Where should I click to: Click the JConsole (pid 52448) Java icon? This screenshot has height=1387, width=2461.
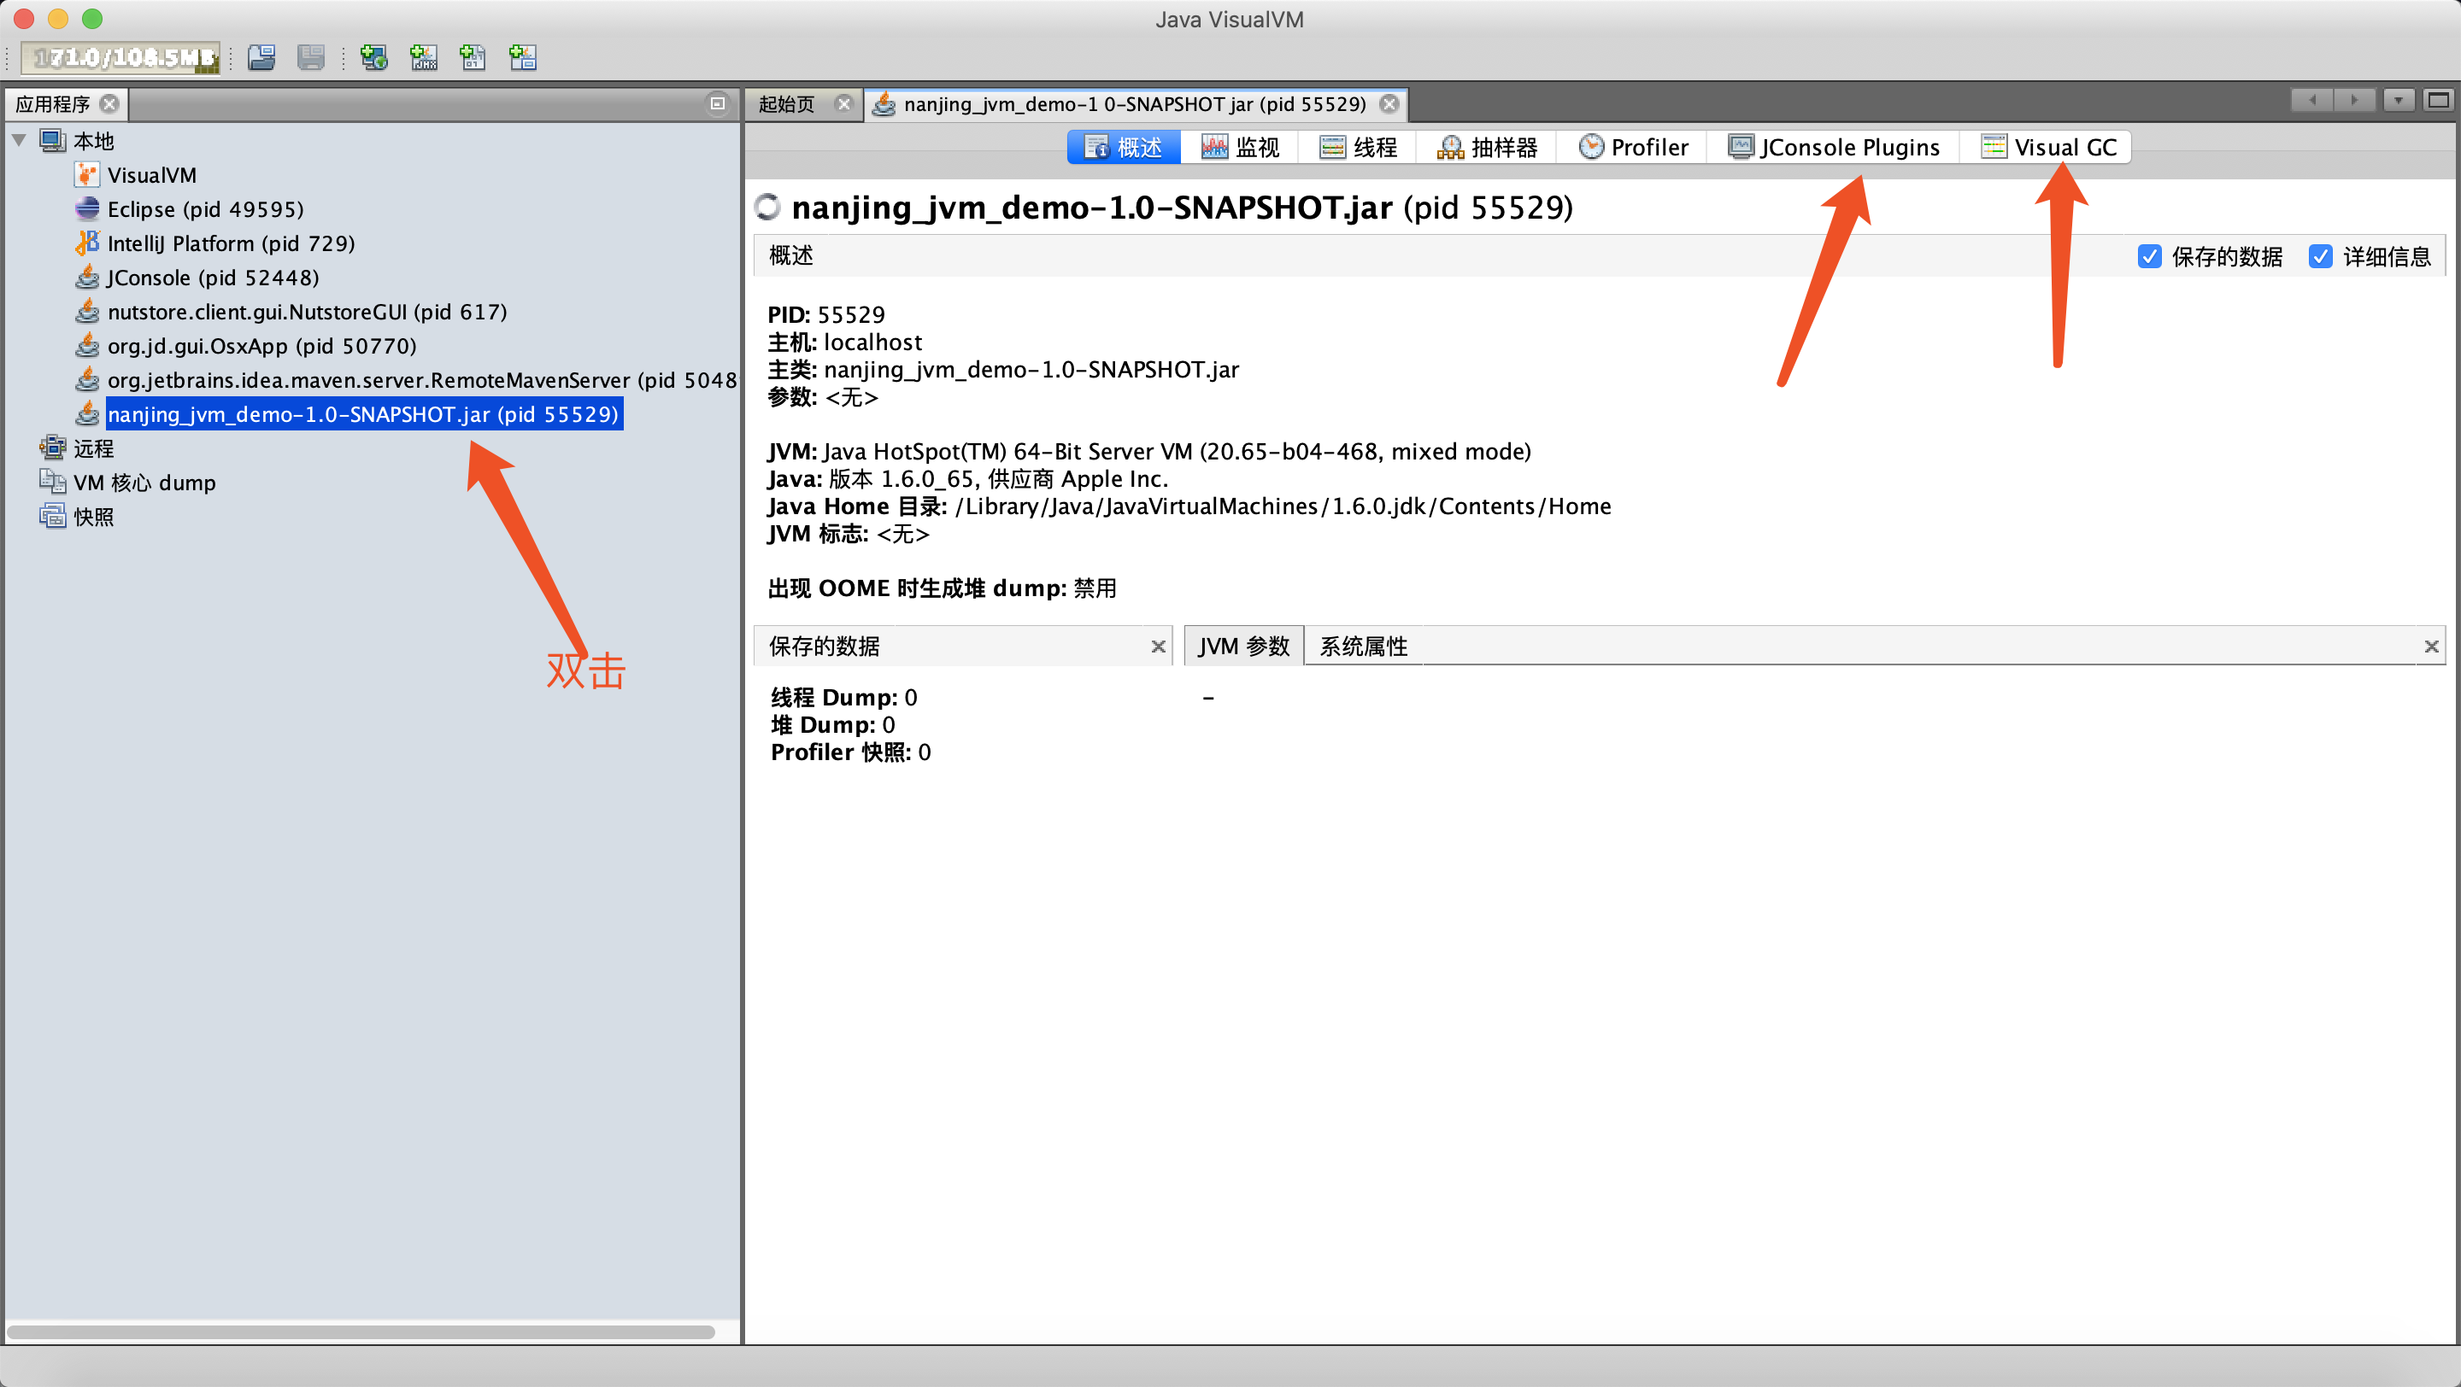click(87, 278)
